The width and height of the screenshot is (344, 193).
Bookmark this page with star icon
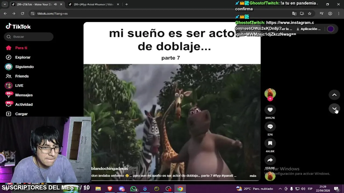pyautogui.click(x=310, y=13)
